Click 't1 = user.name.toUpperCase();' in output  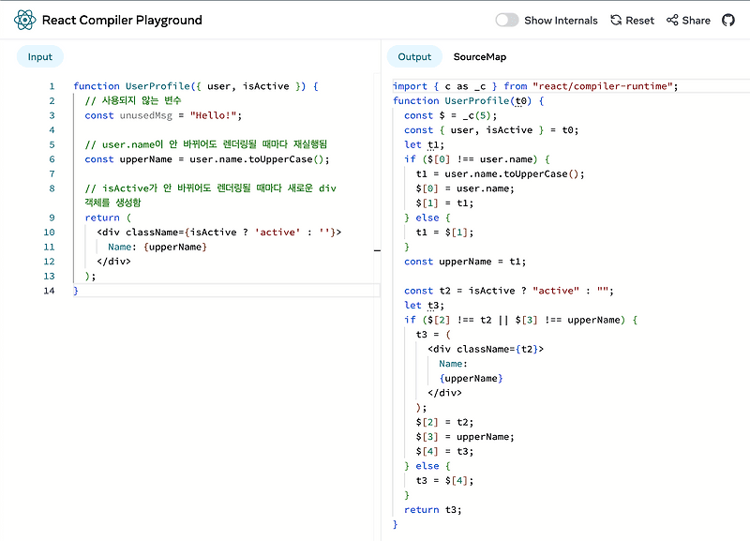pyautogui.click(x=501, y=173)
